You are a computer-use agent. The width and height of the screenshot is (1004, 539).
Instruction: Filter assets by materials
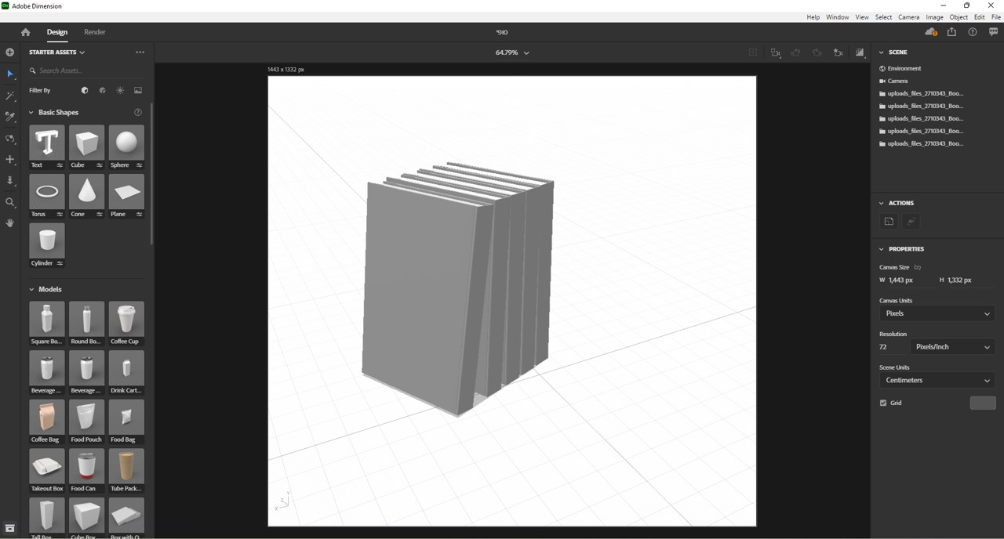pyautogui.click(x=102, y=90)
